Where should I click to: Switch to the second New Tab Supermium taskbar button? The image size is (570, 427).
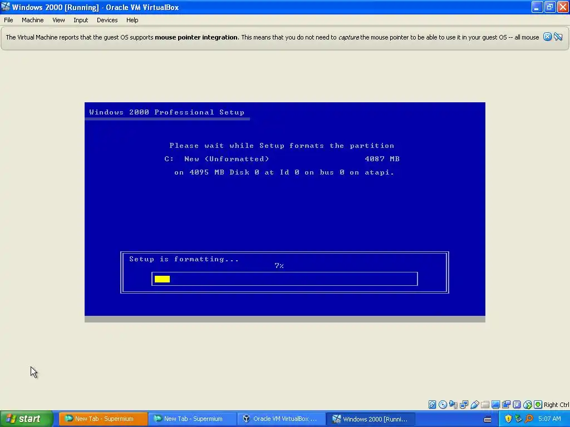pos(192,419)
